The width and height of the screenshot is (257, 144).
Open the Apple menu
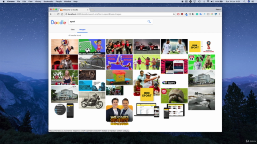coord(4,2)
